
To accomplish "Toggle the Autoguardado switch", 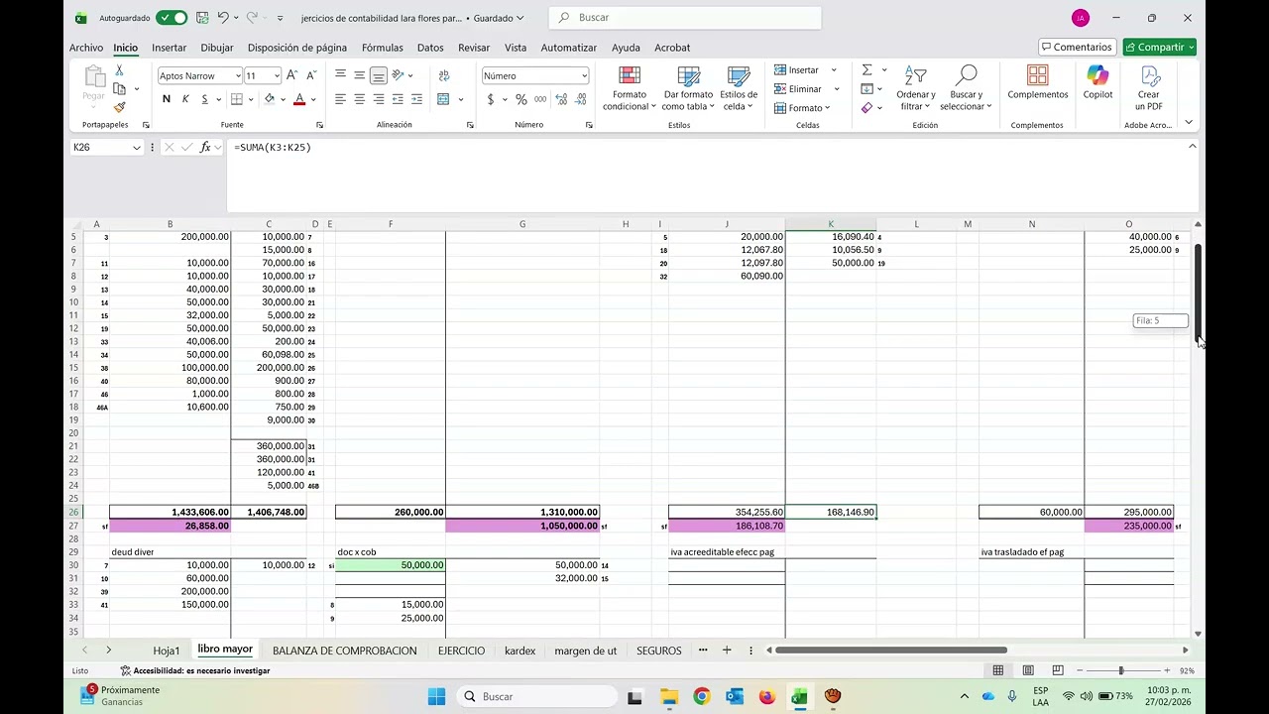I will [x=172, y=18].
